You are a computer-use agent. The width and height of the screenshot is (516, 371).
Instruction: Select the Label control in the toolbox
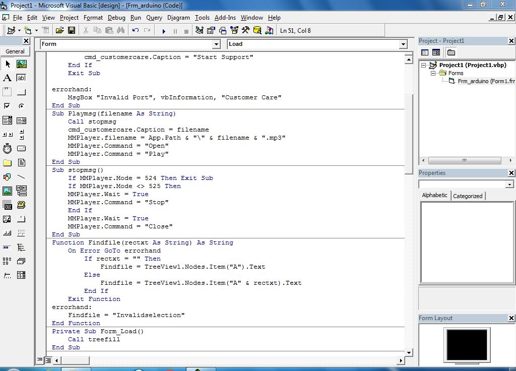coord(7,78)
